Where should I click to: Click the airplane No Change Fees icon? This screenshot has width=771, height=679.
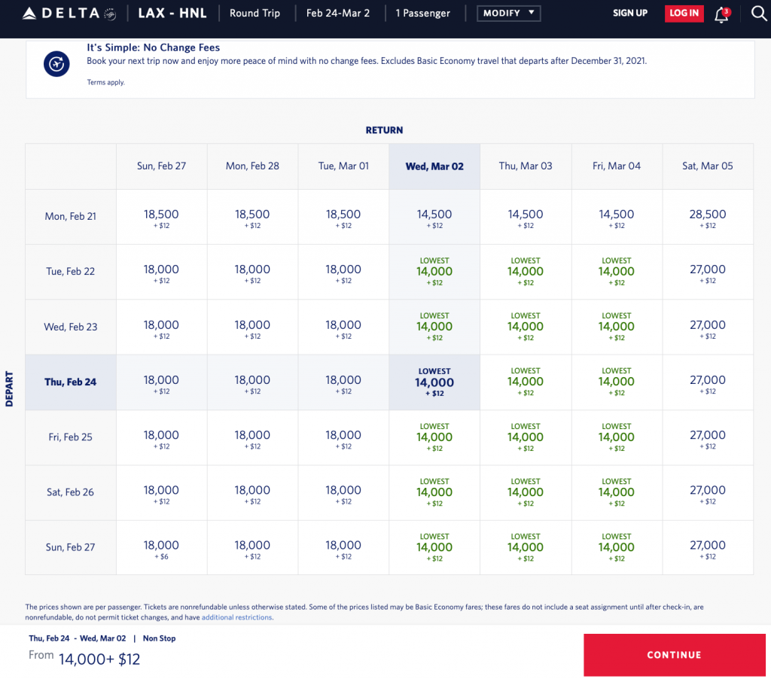pos(56,65)
